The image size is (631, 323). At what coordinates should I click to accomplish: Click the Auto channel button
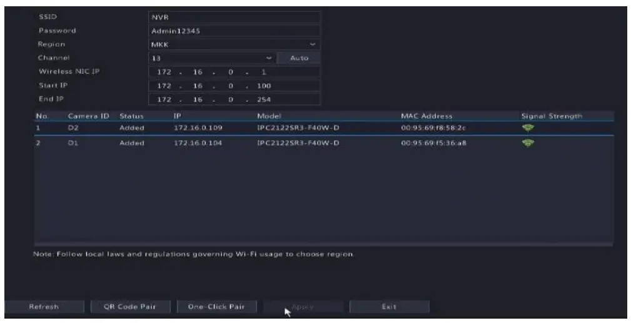(x=299, y=58)
